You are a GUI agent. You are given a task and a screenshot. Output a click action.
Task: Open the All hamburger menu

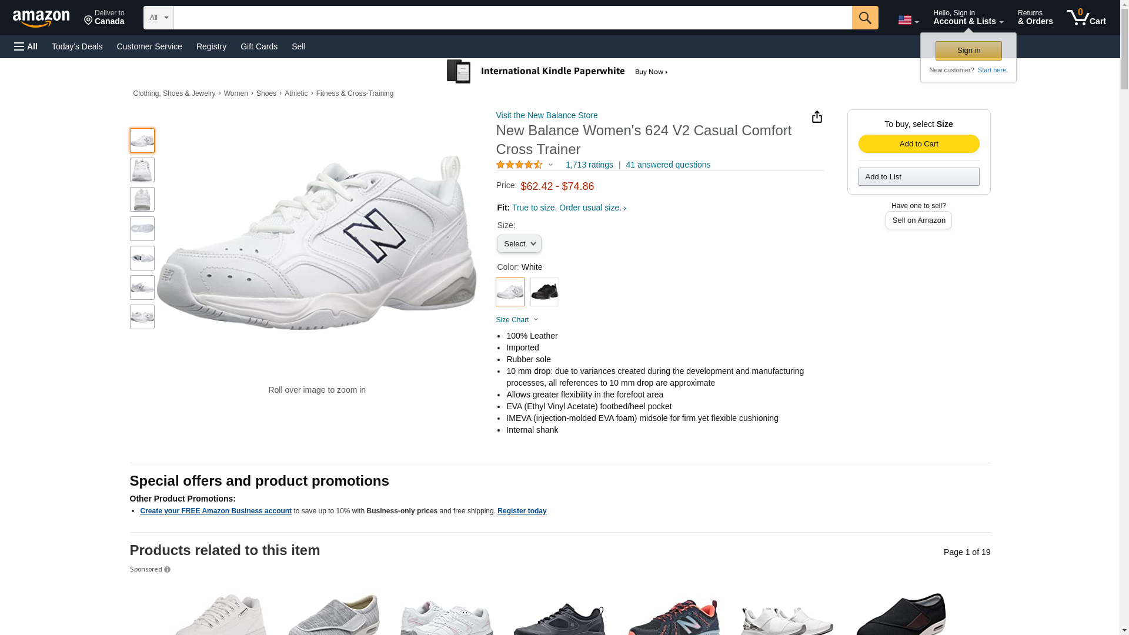point(26,46)
